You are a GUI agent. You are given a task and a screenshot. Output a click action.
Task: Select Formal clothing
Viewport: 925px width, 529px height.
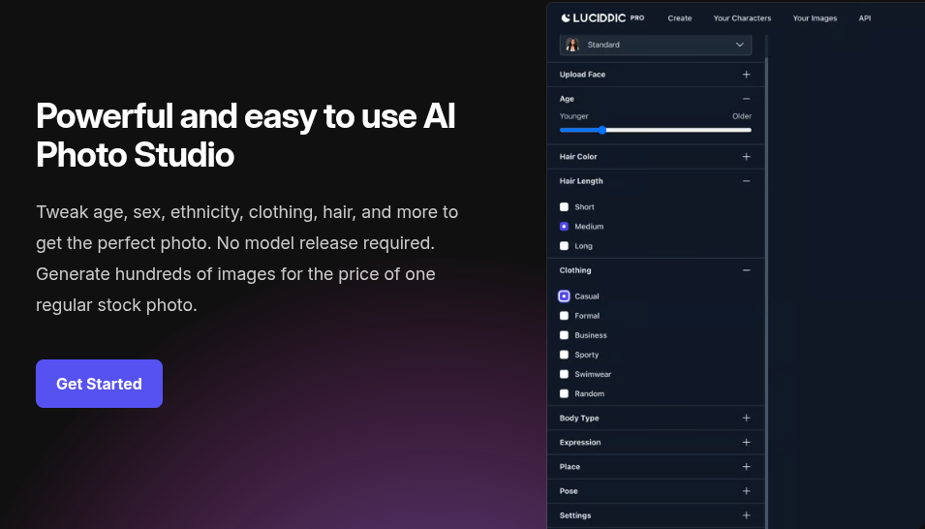(x=564, y=315)
